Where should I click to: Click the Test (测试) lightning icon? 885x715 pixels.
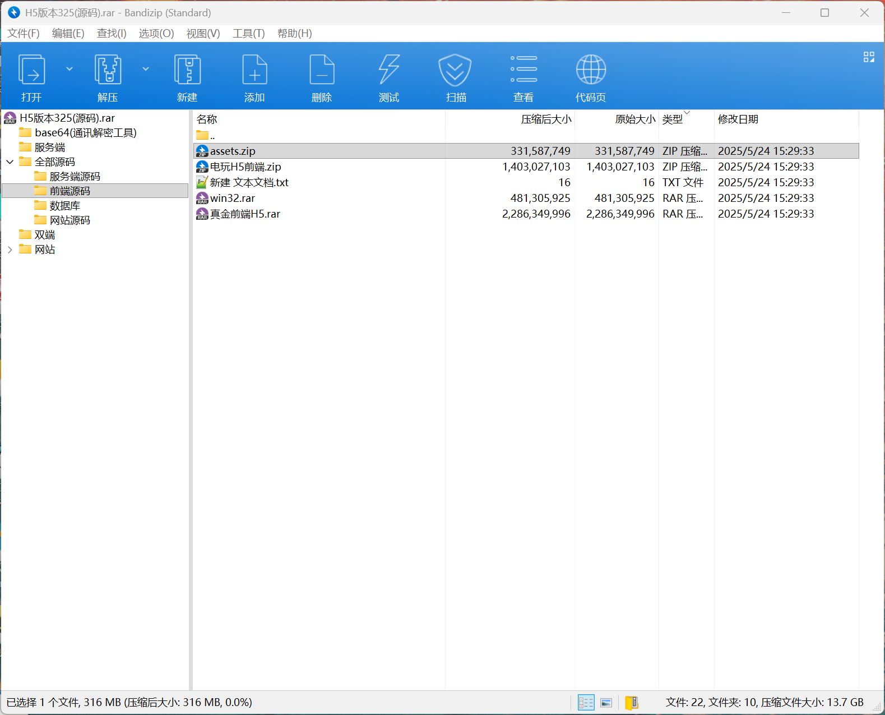point(389,70)
